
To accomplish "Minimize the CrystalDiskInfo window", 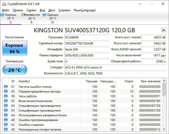I will click(x=140, y=4).
